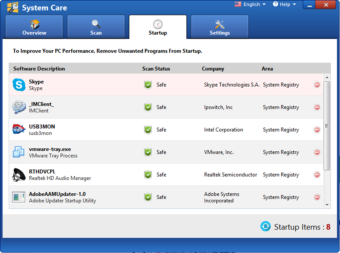Click the safe shield for RTHDVCPL
This screenshot has width=340, height=253.
148,175
